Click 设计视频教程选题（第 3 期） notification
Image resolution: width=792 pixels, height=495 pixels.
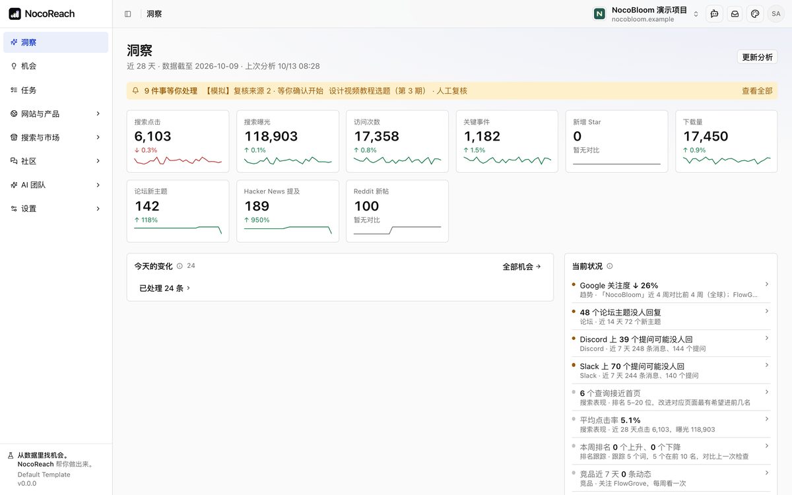398,91
